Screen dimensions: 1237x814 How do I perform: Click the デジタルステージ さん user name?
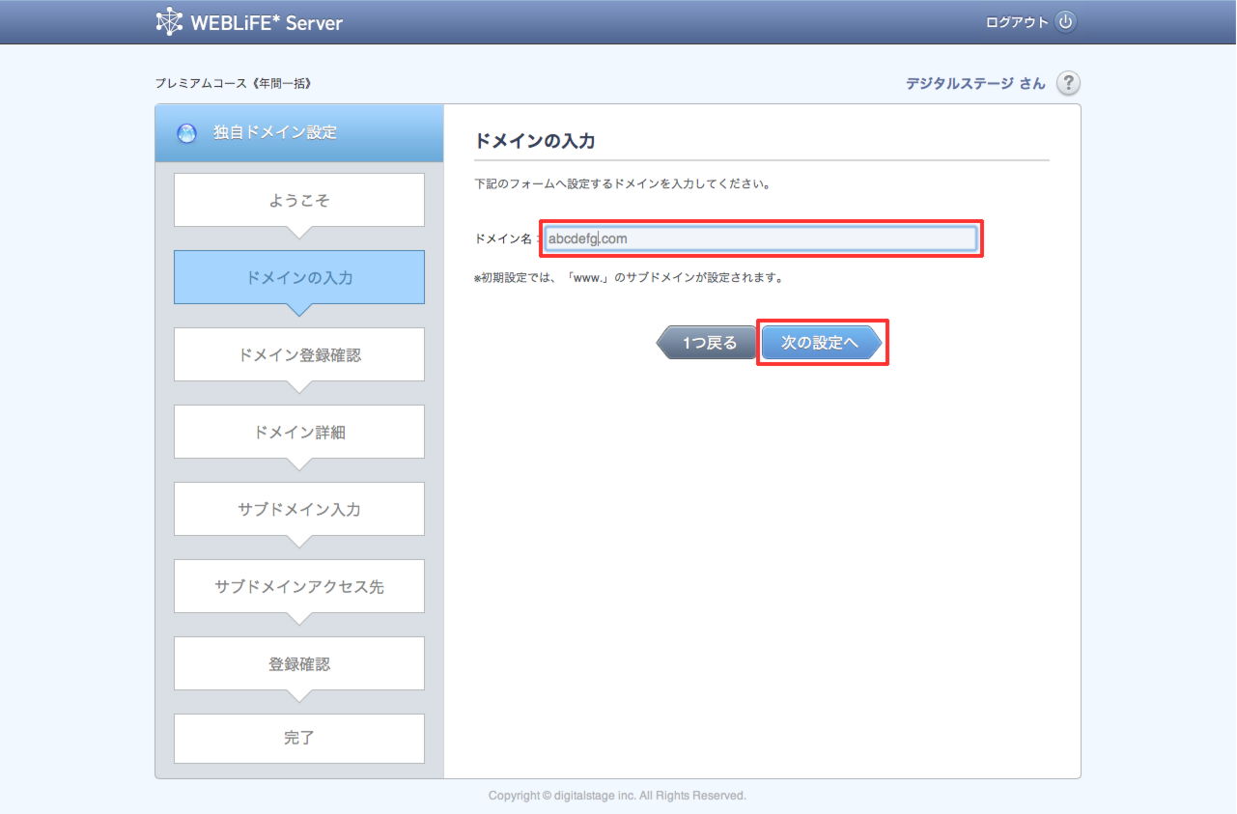[974, 84]
